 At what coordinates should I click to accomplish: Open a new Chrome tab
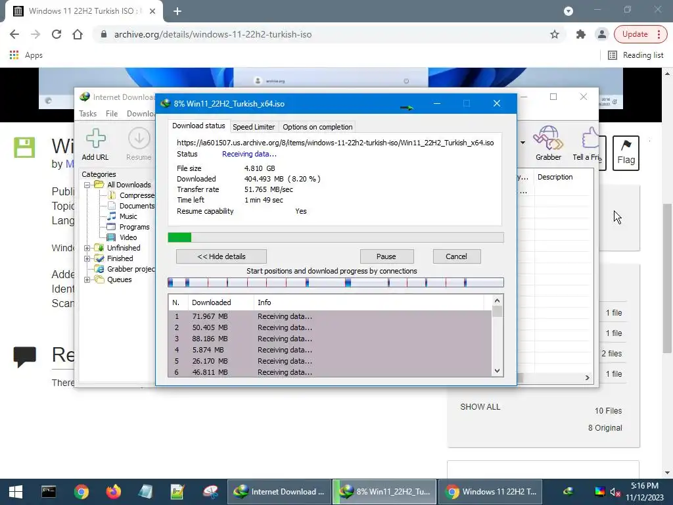click(x=177, y=11)
